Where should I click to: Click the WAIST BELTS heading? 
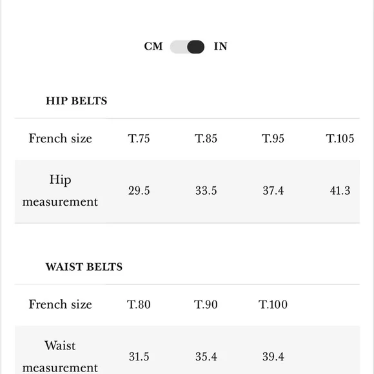click(x=84, y=267)
